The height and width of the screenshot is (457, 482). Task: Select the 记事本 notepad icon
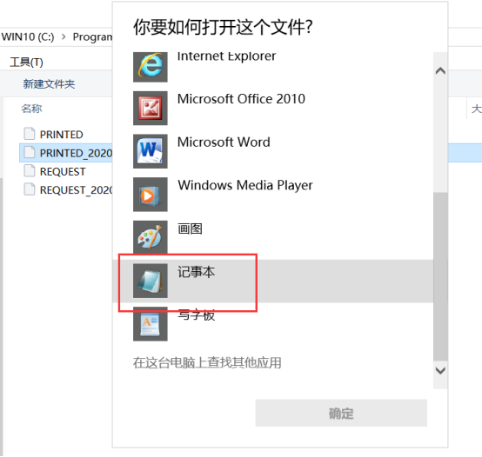point(150,281)
